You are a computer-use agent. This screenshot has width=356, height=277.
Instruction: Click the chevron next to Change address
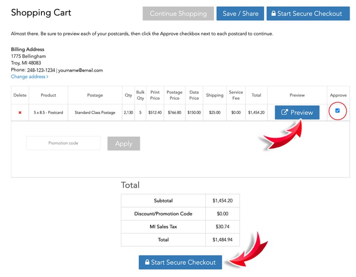[47, 77]
